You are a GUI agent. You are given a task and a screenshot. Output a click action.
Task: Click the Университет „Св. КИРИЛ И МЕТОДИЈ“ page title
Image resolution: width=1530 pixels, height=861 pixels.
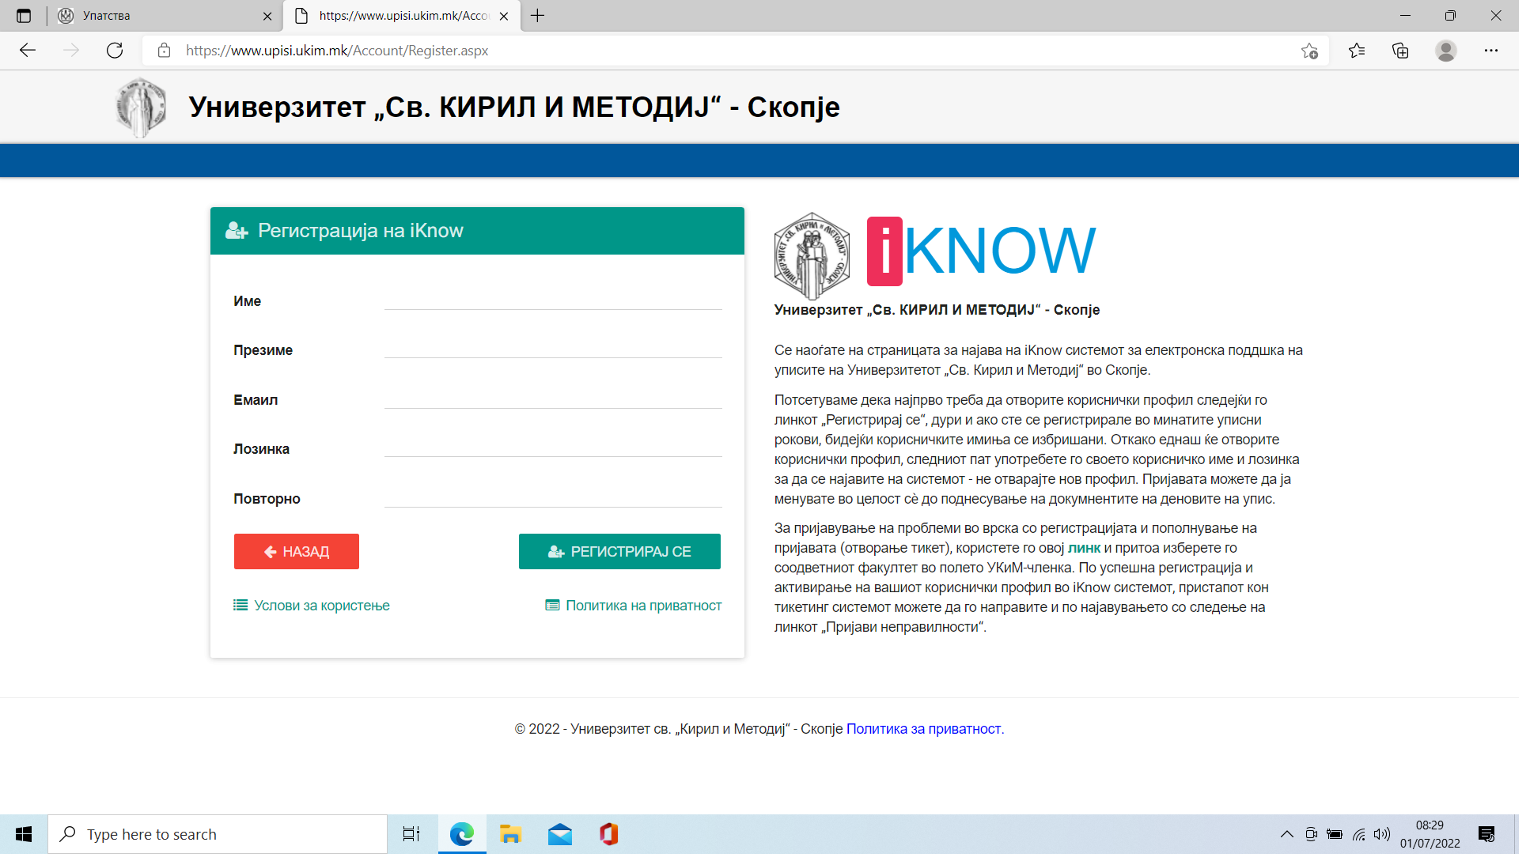point(514,107)
